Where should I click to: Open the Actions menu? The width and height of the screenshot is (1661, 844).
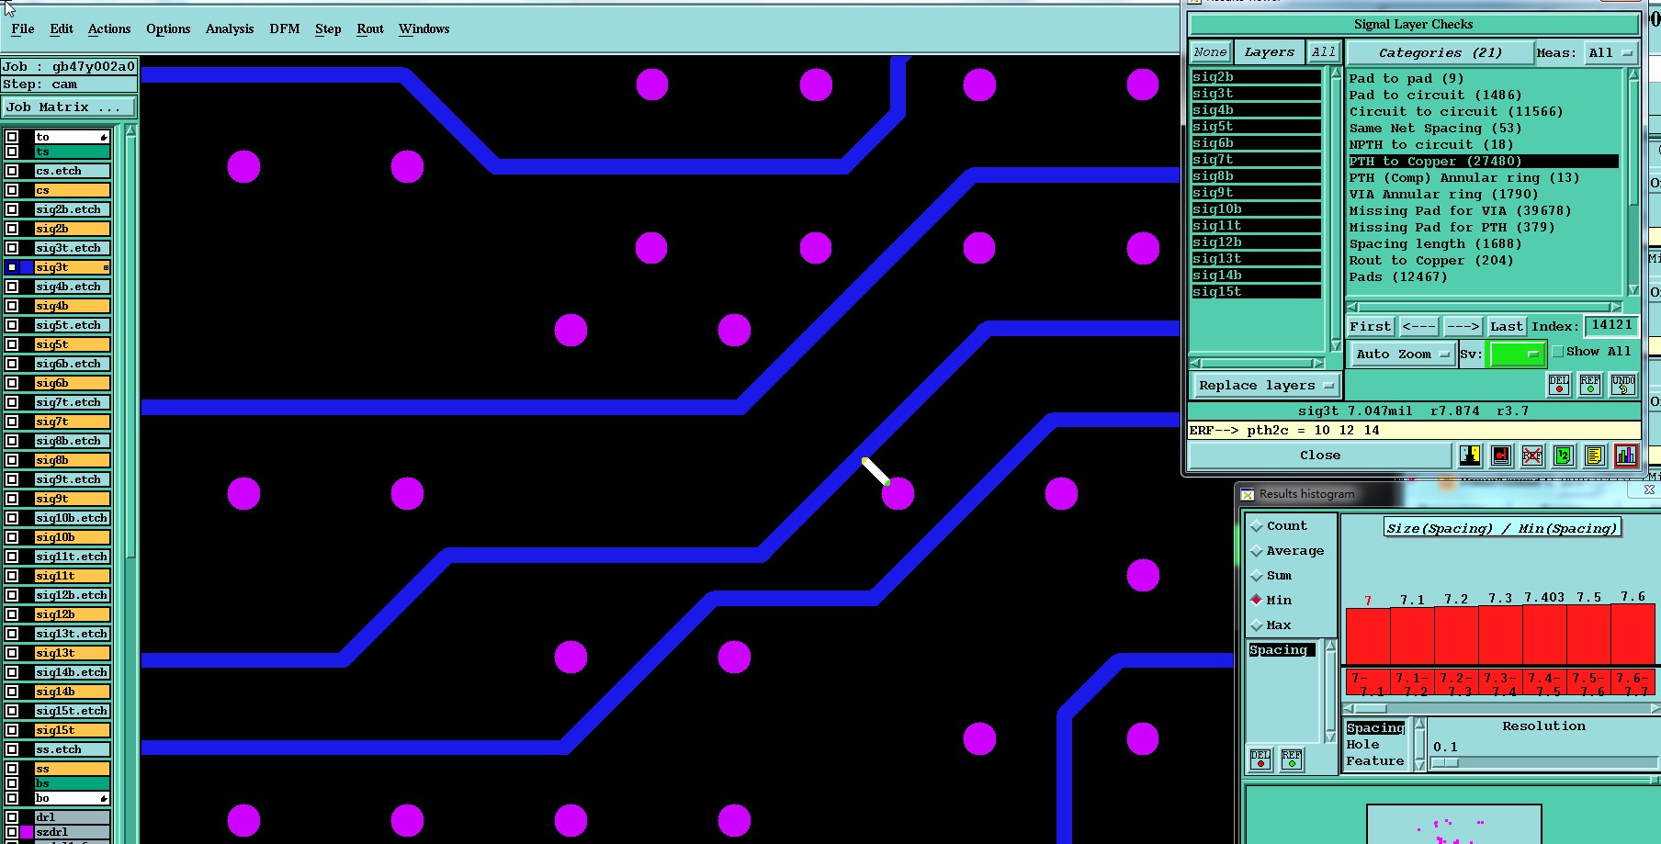click(x=109, y=29)
